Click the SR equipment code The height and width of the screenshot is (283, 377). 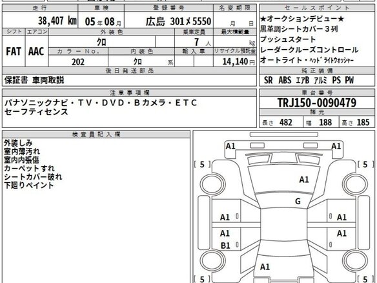tap(269, 80)
